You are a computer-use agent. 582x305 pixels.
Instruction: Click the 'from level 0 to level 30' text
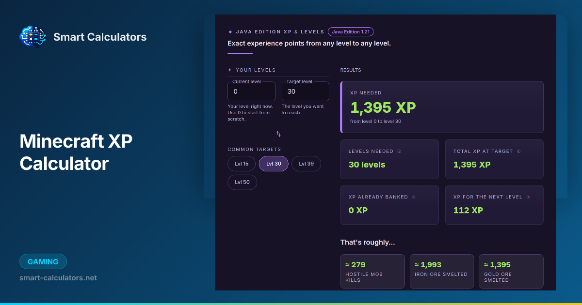pyautogui.click(x=375, y=122)
